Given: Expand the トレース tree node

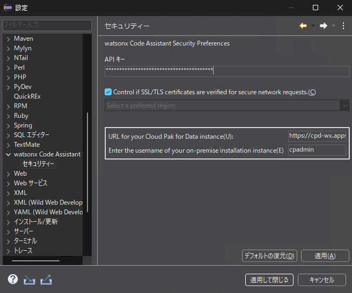Looking at the screenshot, I should [8, 251].
